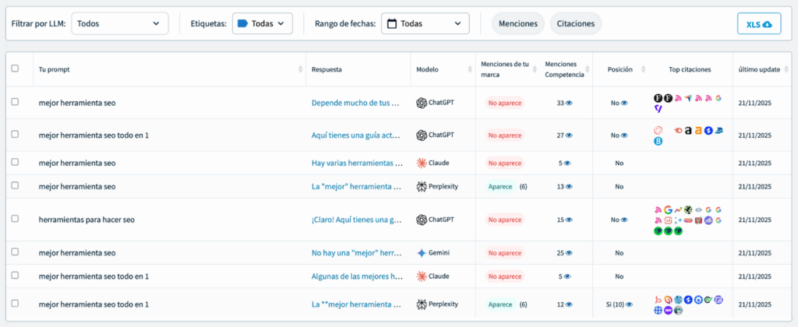The width and height of the screenshot is (798, 327).
Task: Click the cloud download icon on XLS button
Action: (x=767, y=24)
